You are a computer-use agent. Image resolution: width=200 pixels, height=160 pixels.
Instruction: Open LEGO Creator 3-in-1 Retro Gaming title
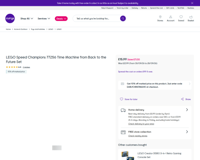pos(159,155)
